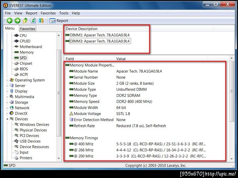Click the Storage icon in tree
This screenshot has height=178, width=238.
click(12, 102)
